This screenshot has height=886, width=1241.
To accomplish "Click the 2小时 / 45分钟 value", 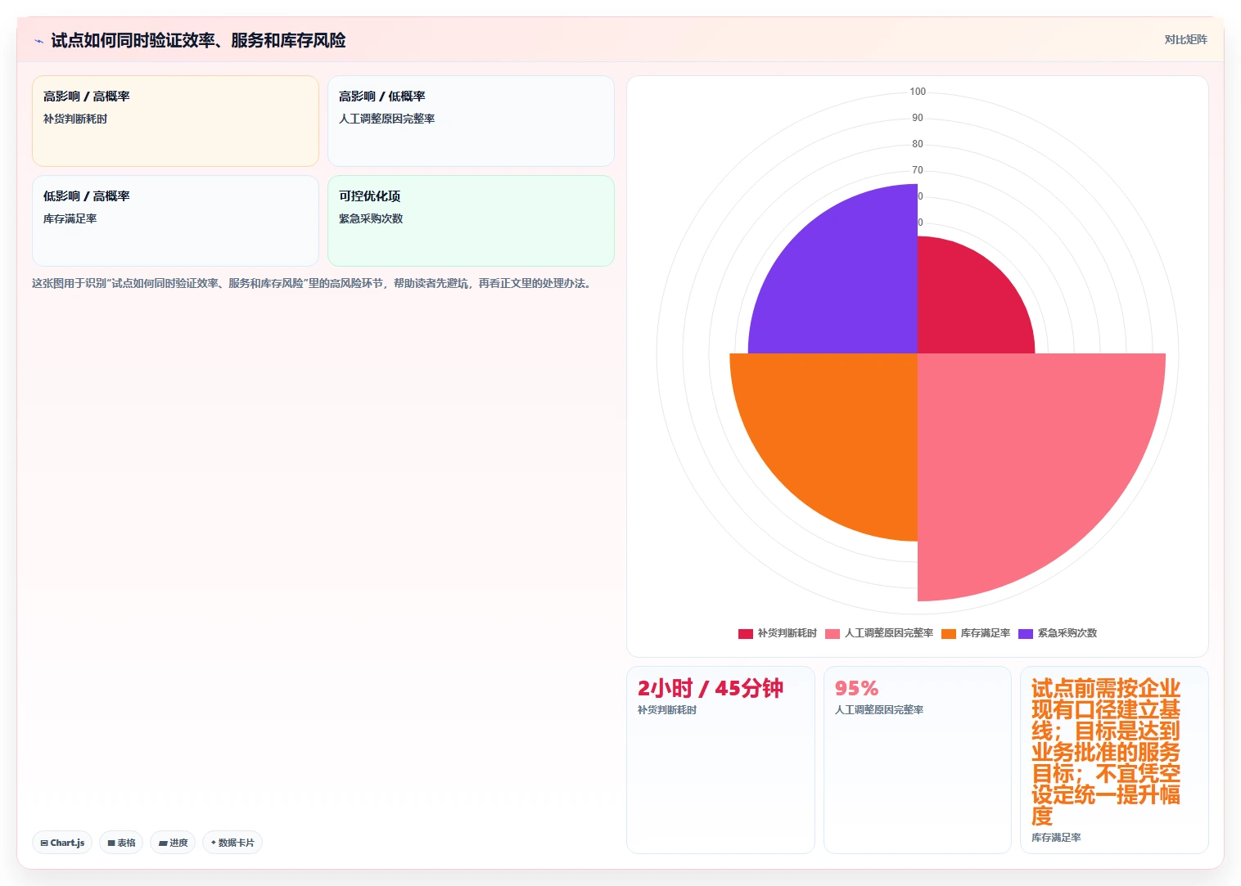I will coord(710,688).
